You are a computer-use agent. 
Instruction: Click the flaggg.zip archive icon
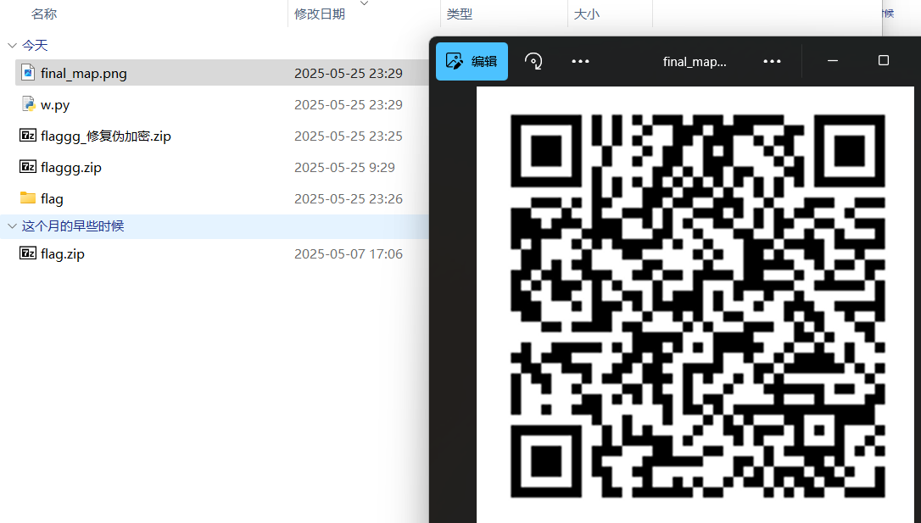click(27, 167)
